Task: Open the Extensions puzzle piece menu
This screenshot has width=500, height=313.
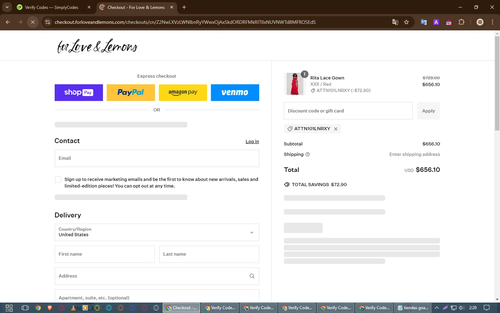Action: (x=461, y=22)
